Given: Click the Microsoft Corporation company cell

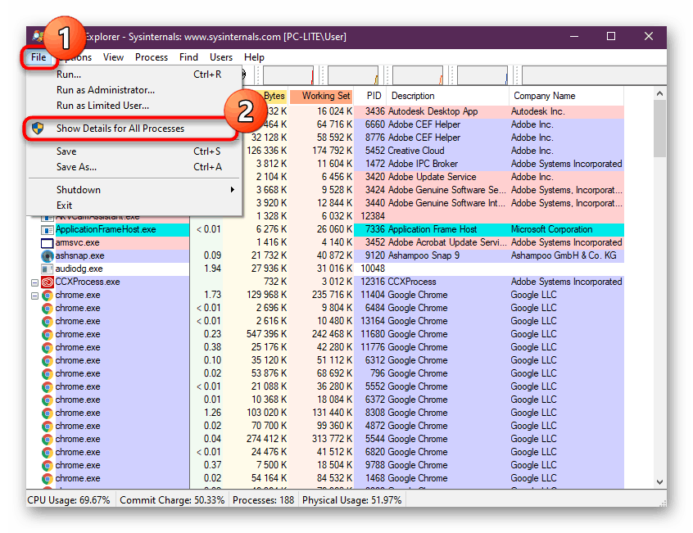Looking at the screenshot, I should [x=551, y=229].
